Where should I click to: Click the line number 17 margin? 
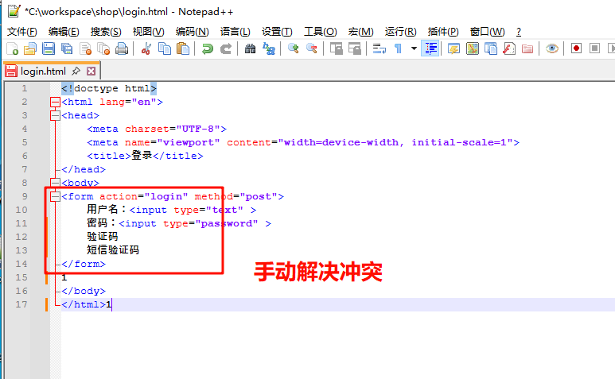pyautogui.click(x=21, y=304)
